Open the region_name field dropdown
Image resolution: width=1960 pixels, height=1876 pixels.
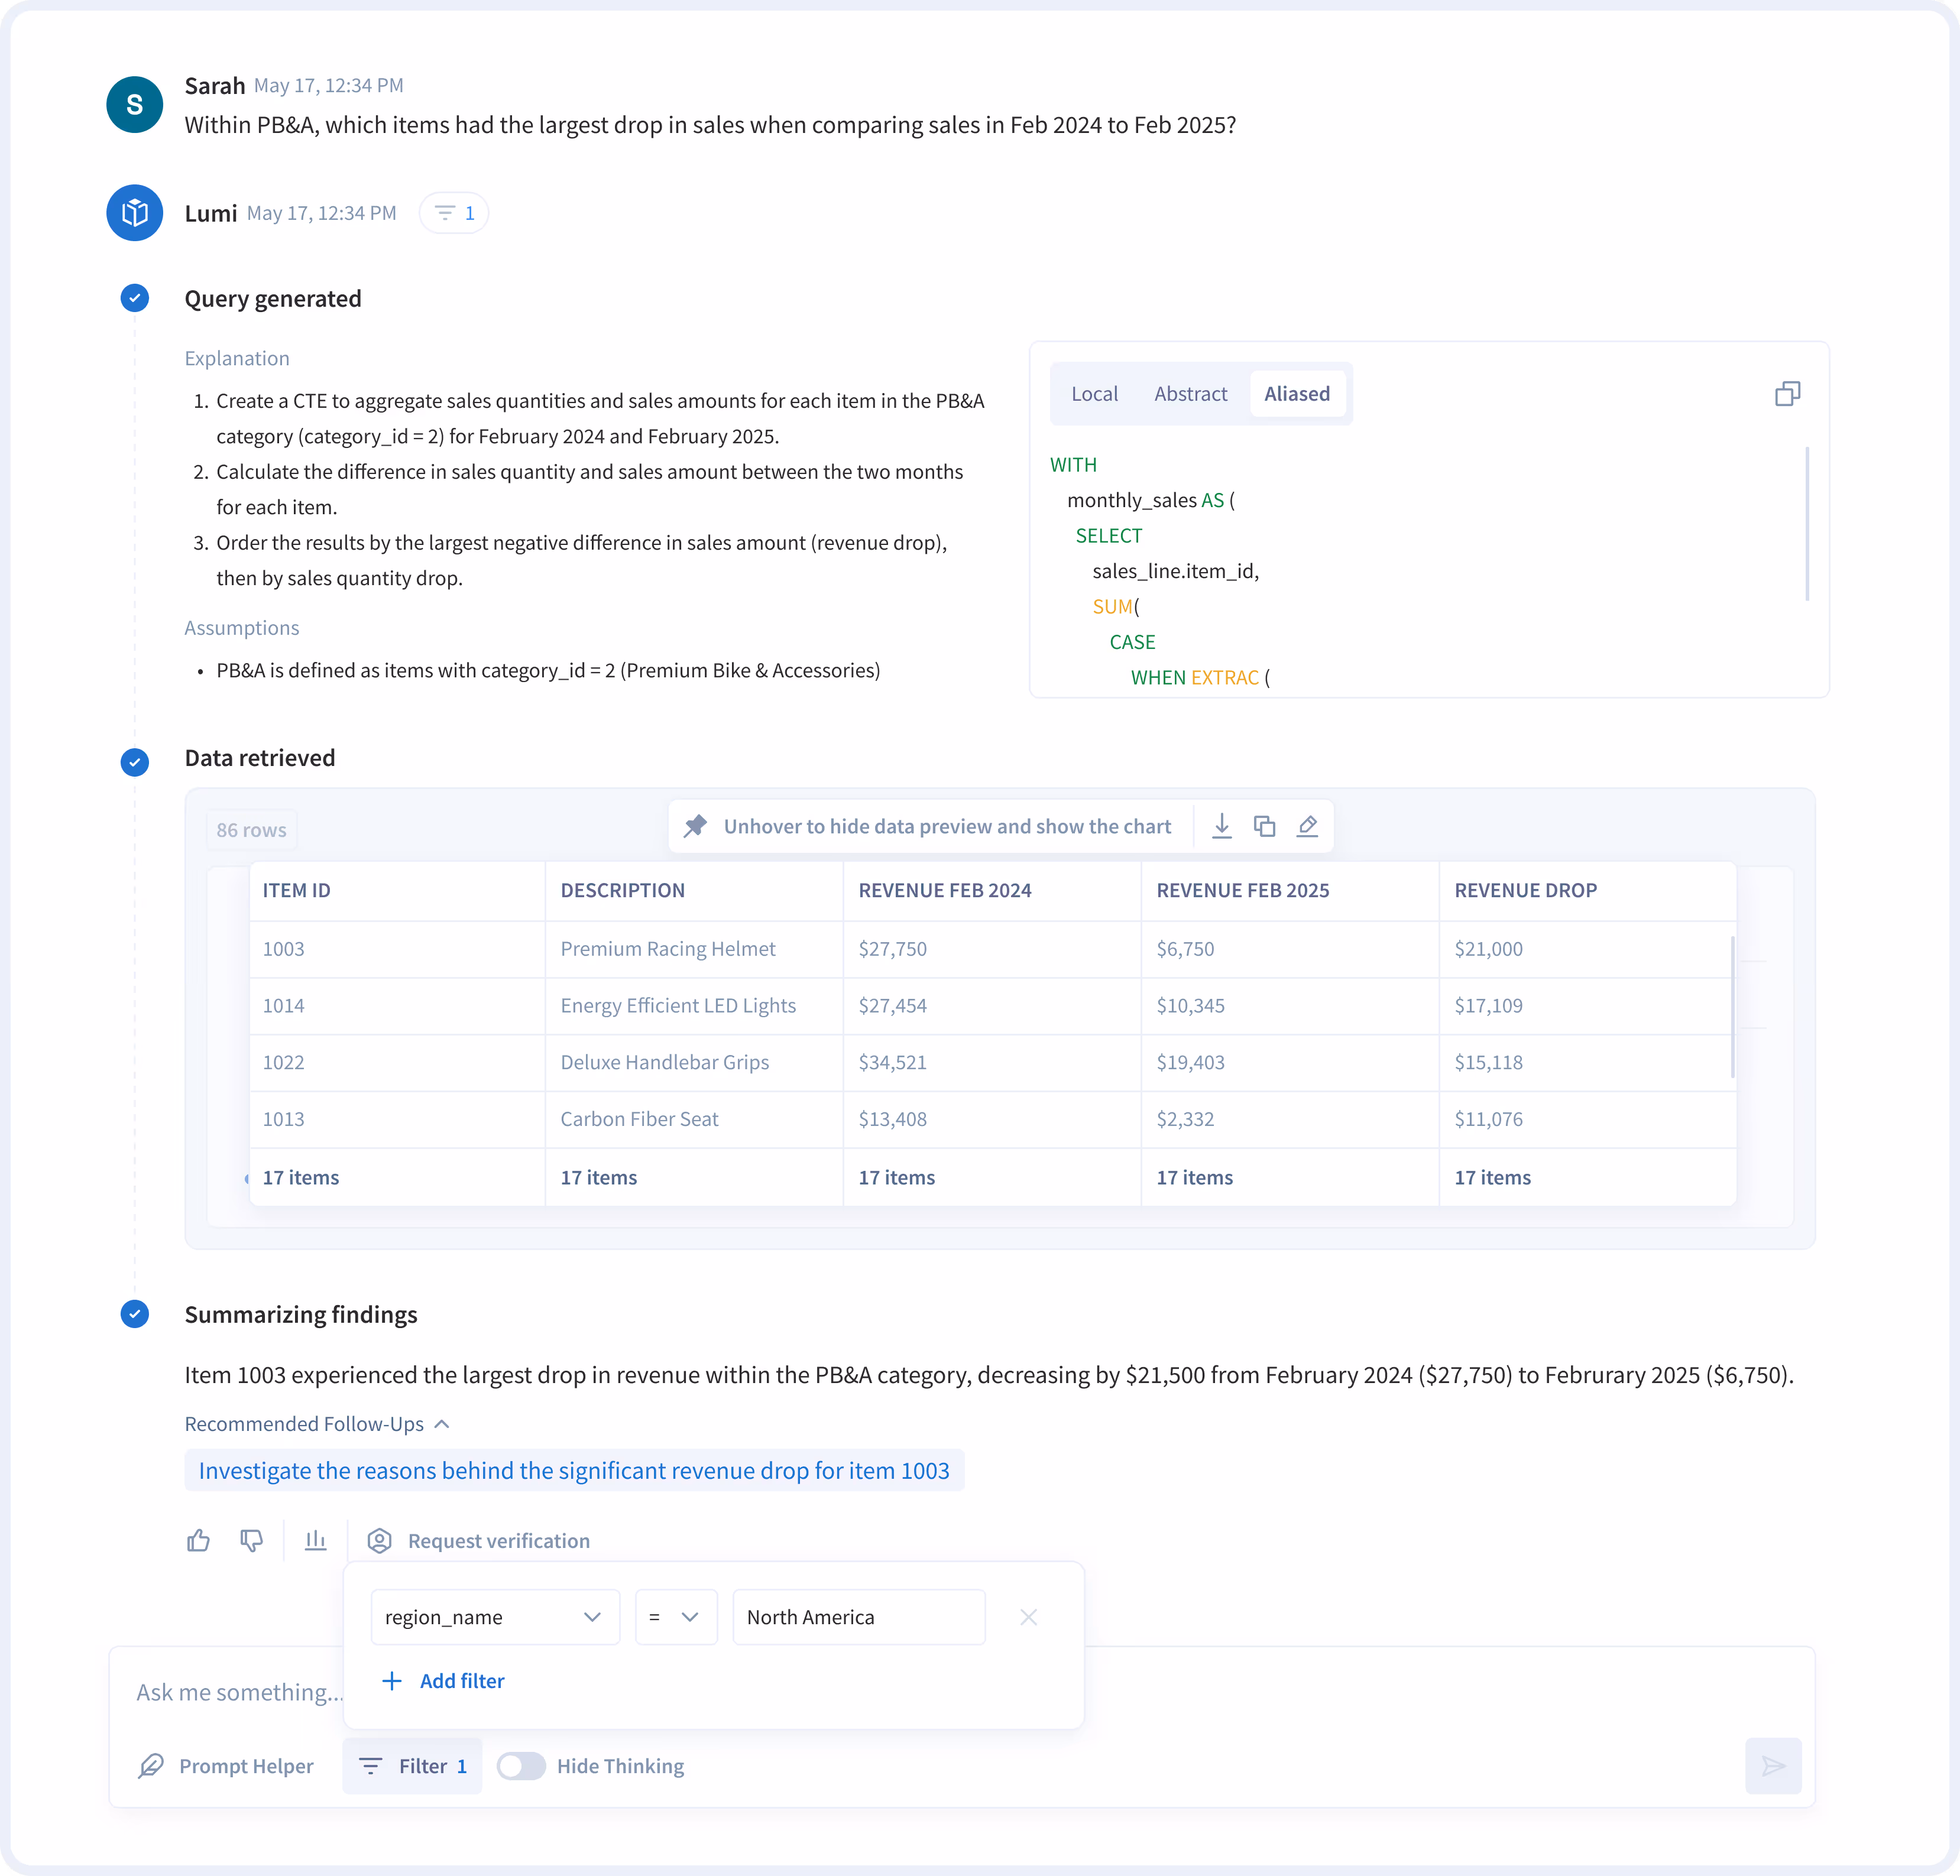tap(495, 1617)
